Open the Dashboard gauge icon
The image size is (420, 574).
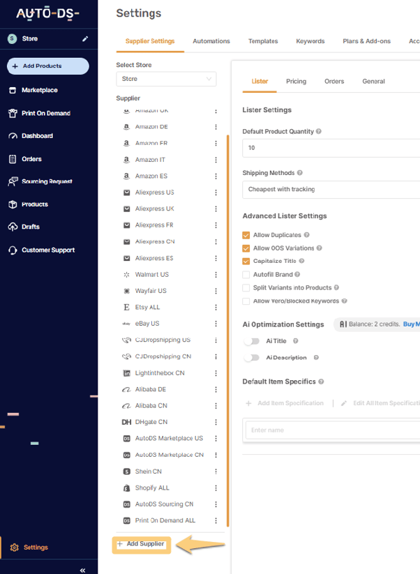[13, 136]
